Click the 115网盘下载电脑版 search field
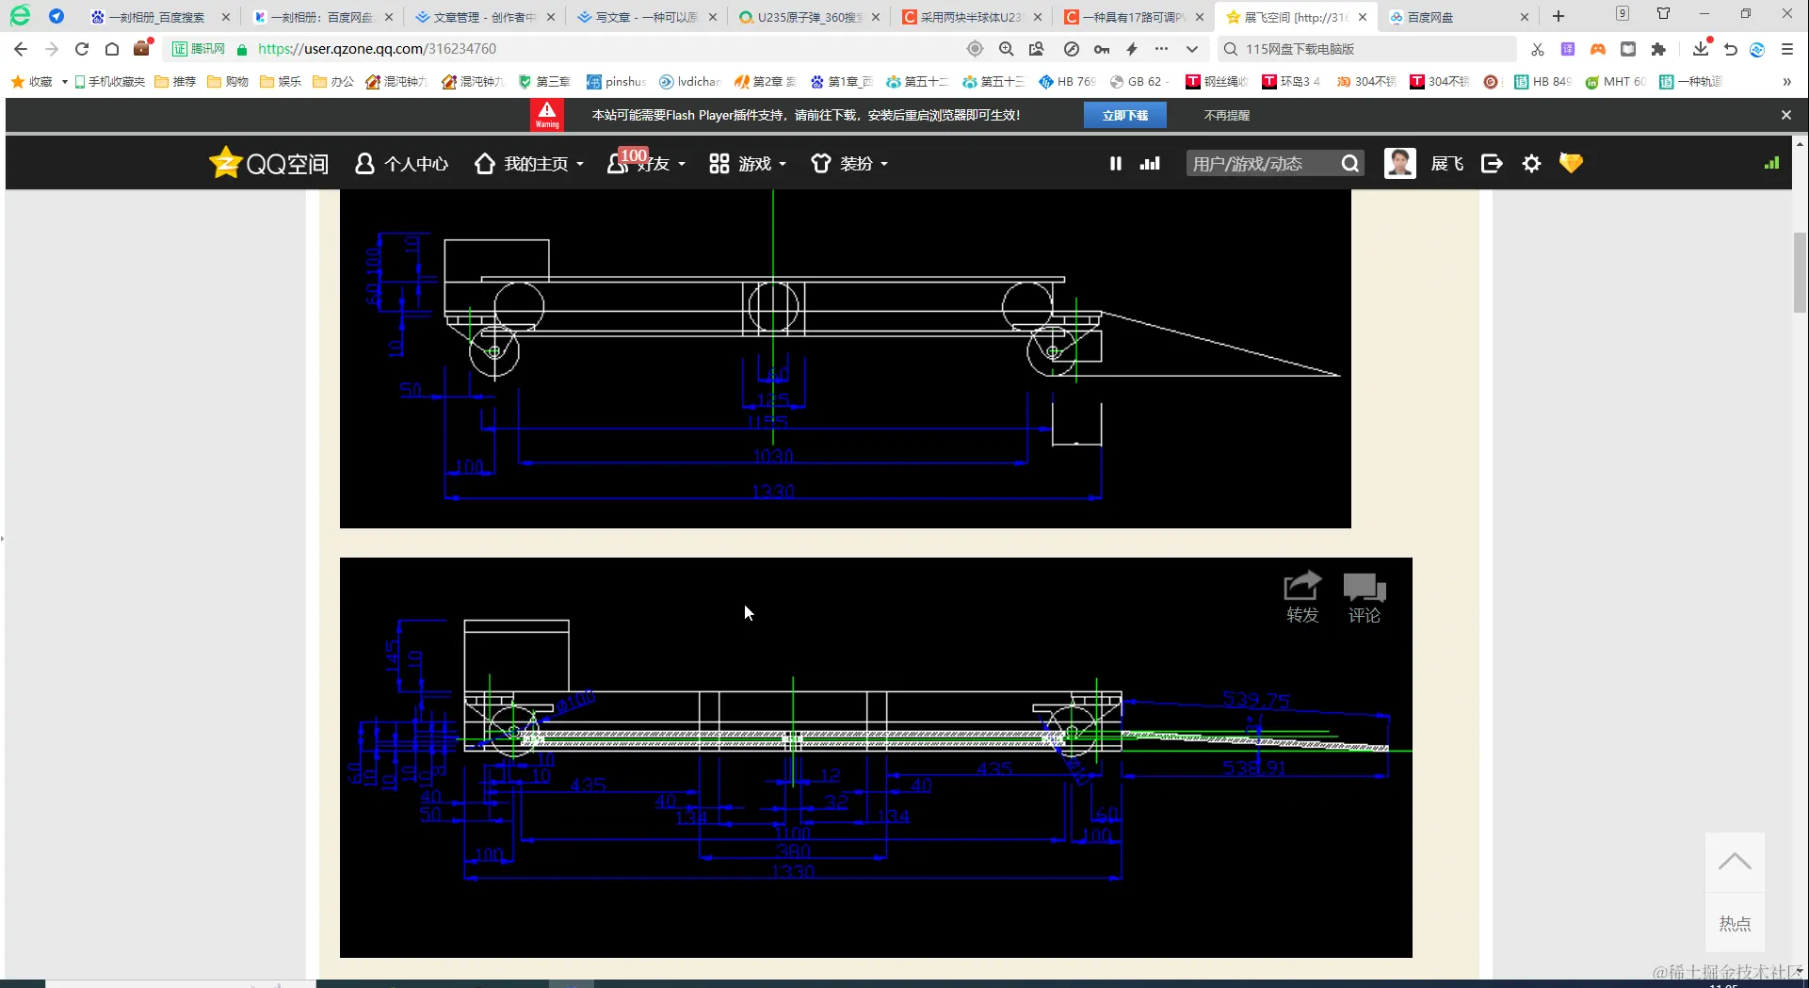The width and height of the screenshot is (1809, 988). point(1366,49)
